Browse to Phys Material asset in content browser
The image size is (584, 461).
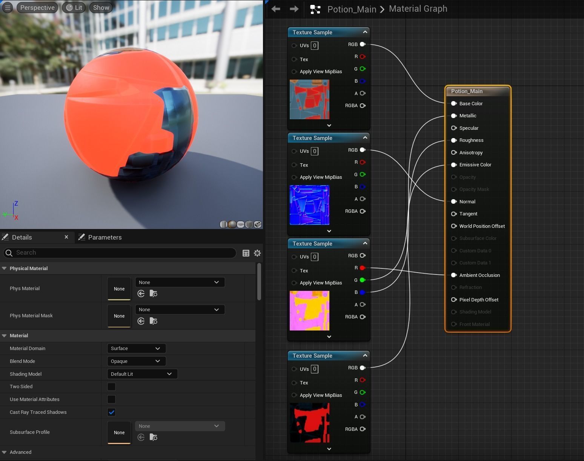tap(154, 294)
